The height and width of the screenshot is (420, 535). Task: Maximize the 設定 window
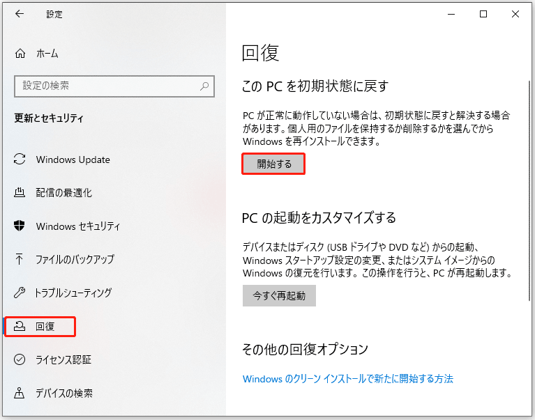pos(483,14)
